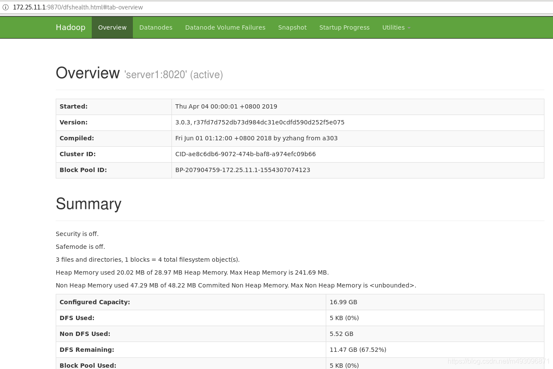Viewport: 553px width, 369px height.
Task: Select the compiled Fri Jun 01 value
Action: click(256, 138)
